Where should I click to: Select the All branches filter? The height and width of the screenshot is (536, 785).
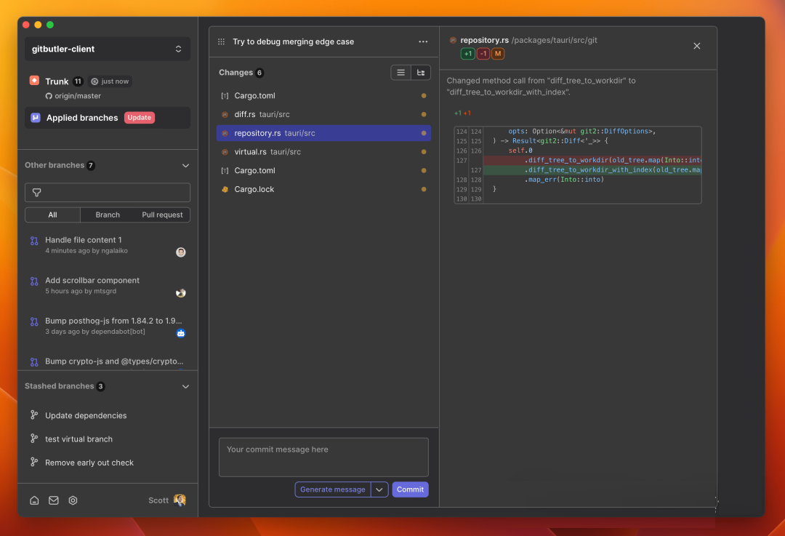click(52, 215)
